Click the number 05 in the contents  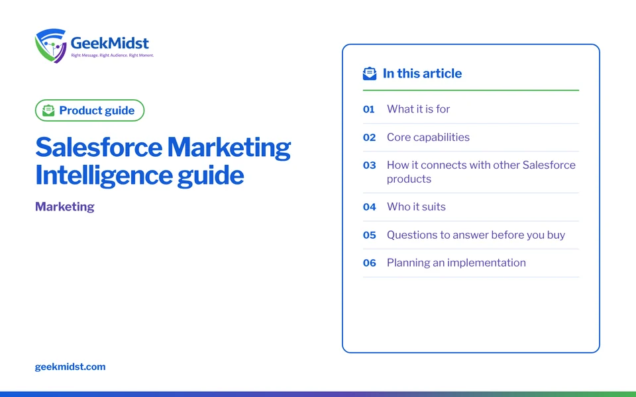pyautogui.click(x=370, y=235)
